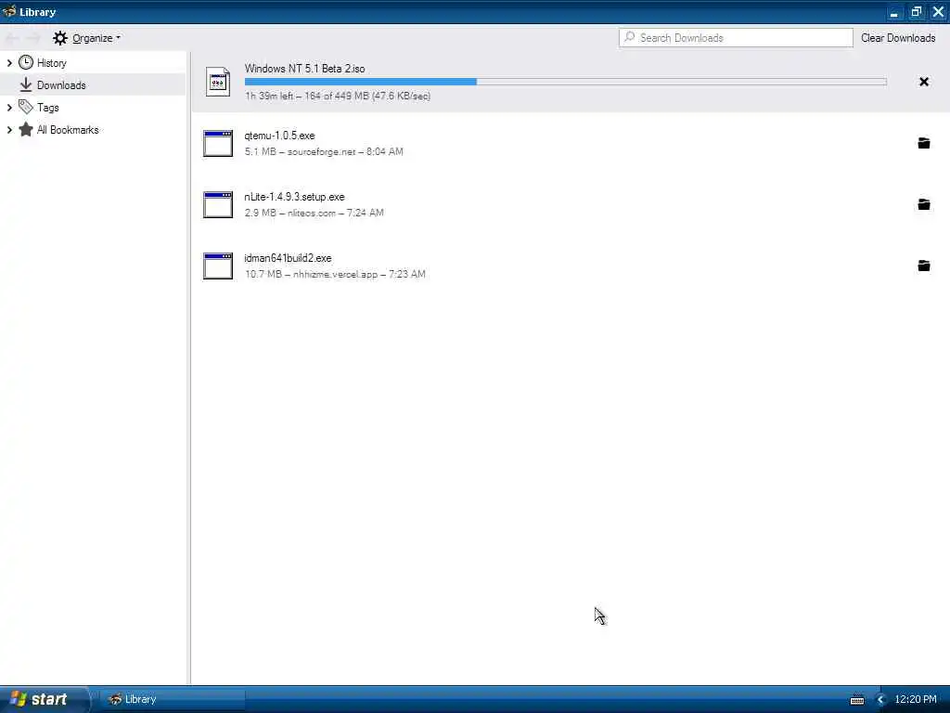The image size is (950, 713).
Task: Click the search magnifier icon
Action: [x=630, y=37]
